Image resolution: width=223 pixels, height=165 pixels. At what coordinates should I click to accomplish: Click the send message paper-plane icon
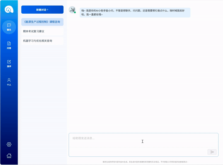point(212,152)
